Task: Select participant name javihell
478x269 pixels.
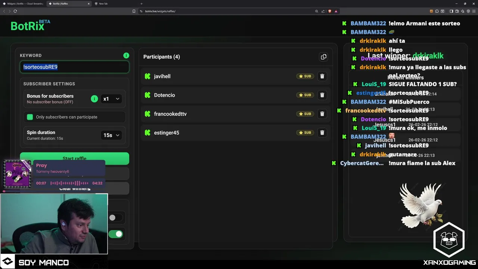Action: [162, 76]
